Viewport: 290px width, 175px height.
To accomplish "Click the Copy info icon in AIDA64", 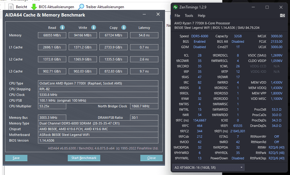I will [x=124, y=27].
